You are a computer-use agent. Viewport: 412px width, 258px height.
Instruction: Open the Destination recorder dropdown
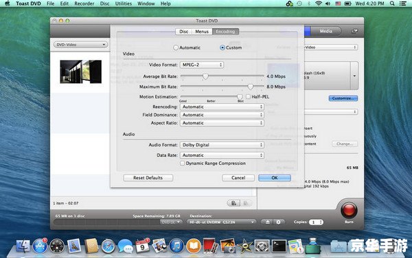tap(221, 222)
